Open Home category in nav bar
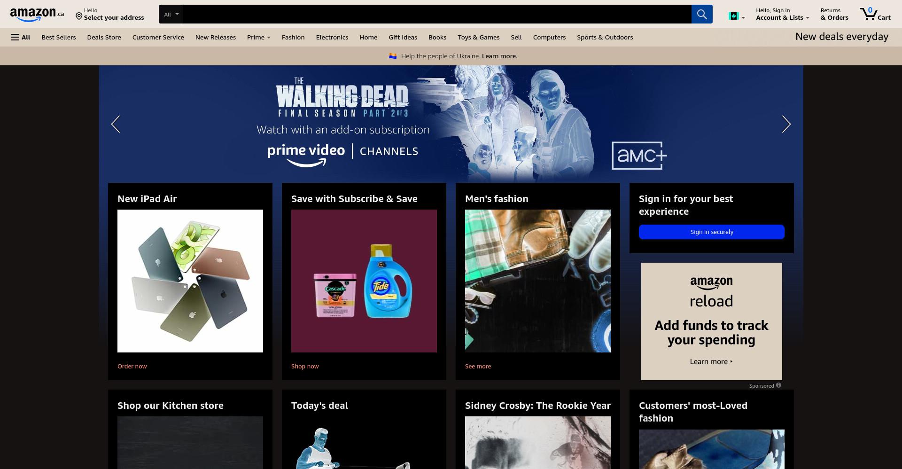This screenshot has height=469, width=902. click(x=368, y=37)
